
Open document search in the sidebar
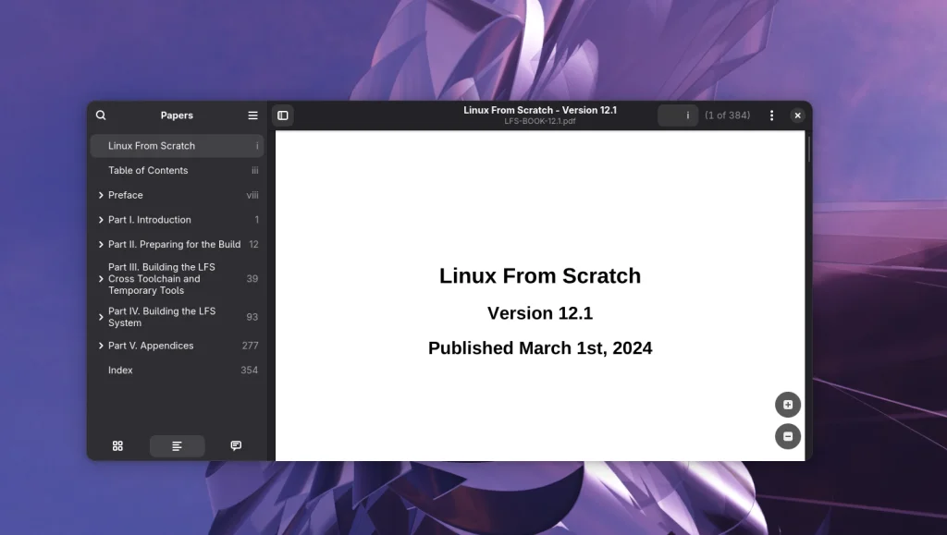[101, 116]
